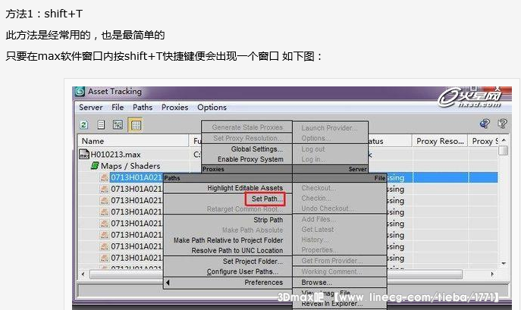
Task: Click the Maps / Shaders green icon
Action: (95, 165)
